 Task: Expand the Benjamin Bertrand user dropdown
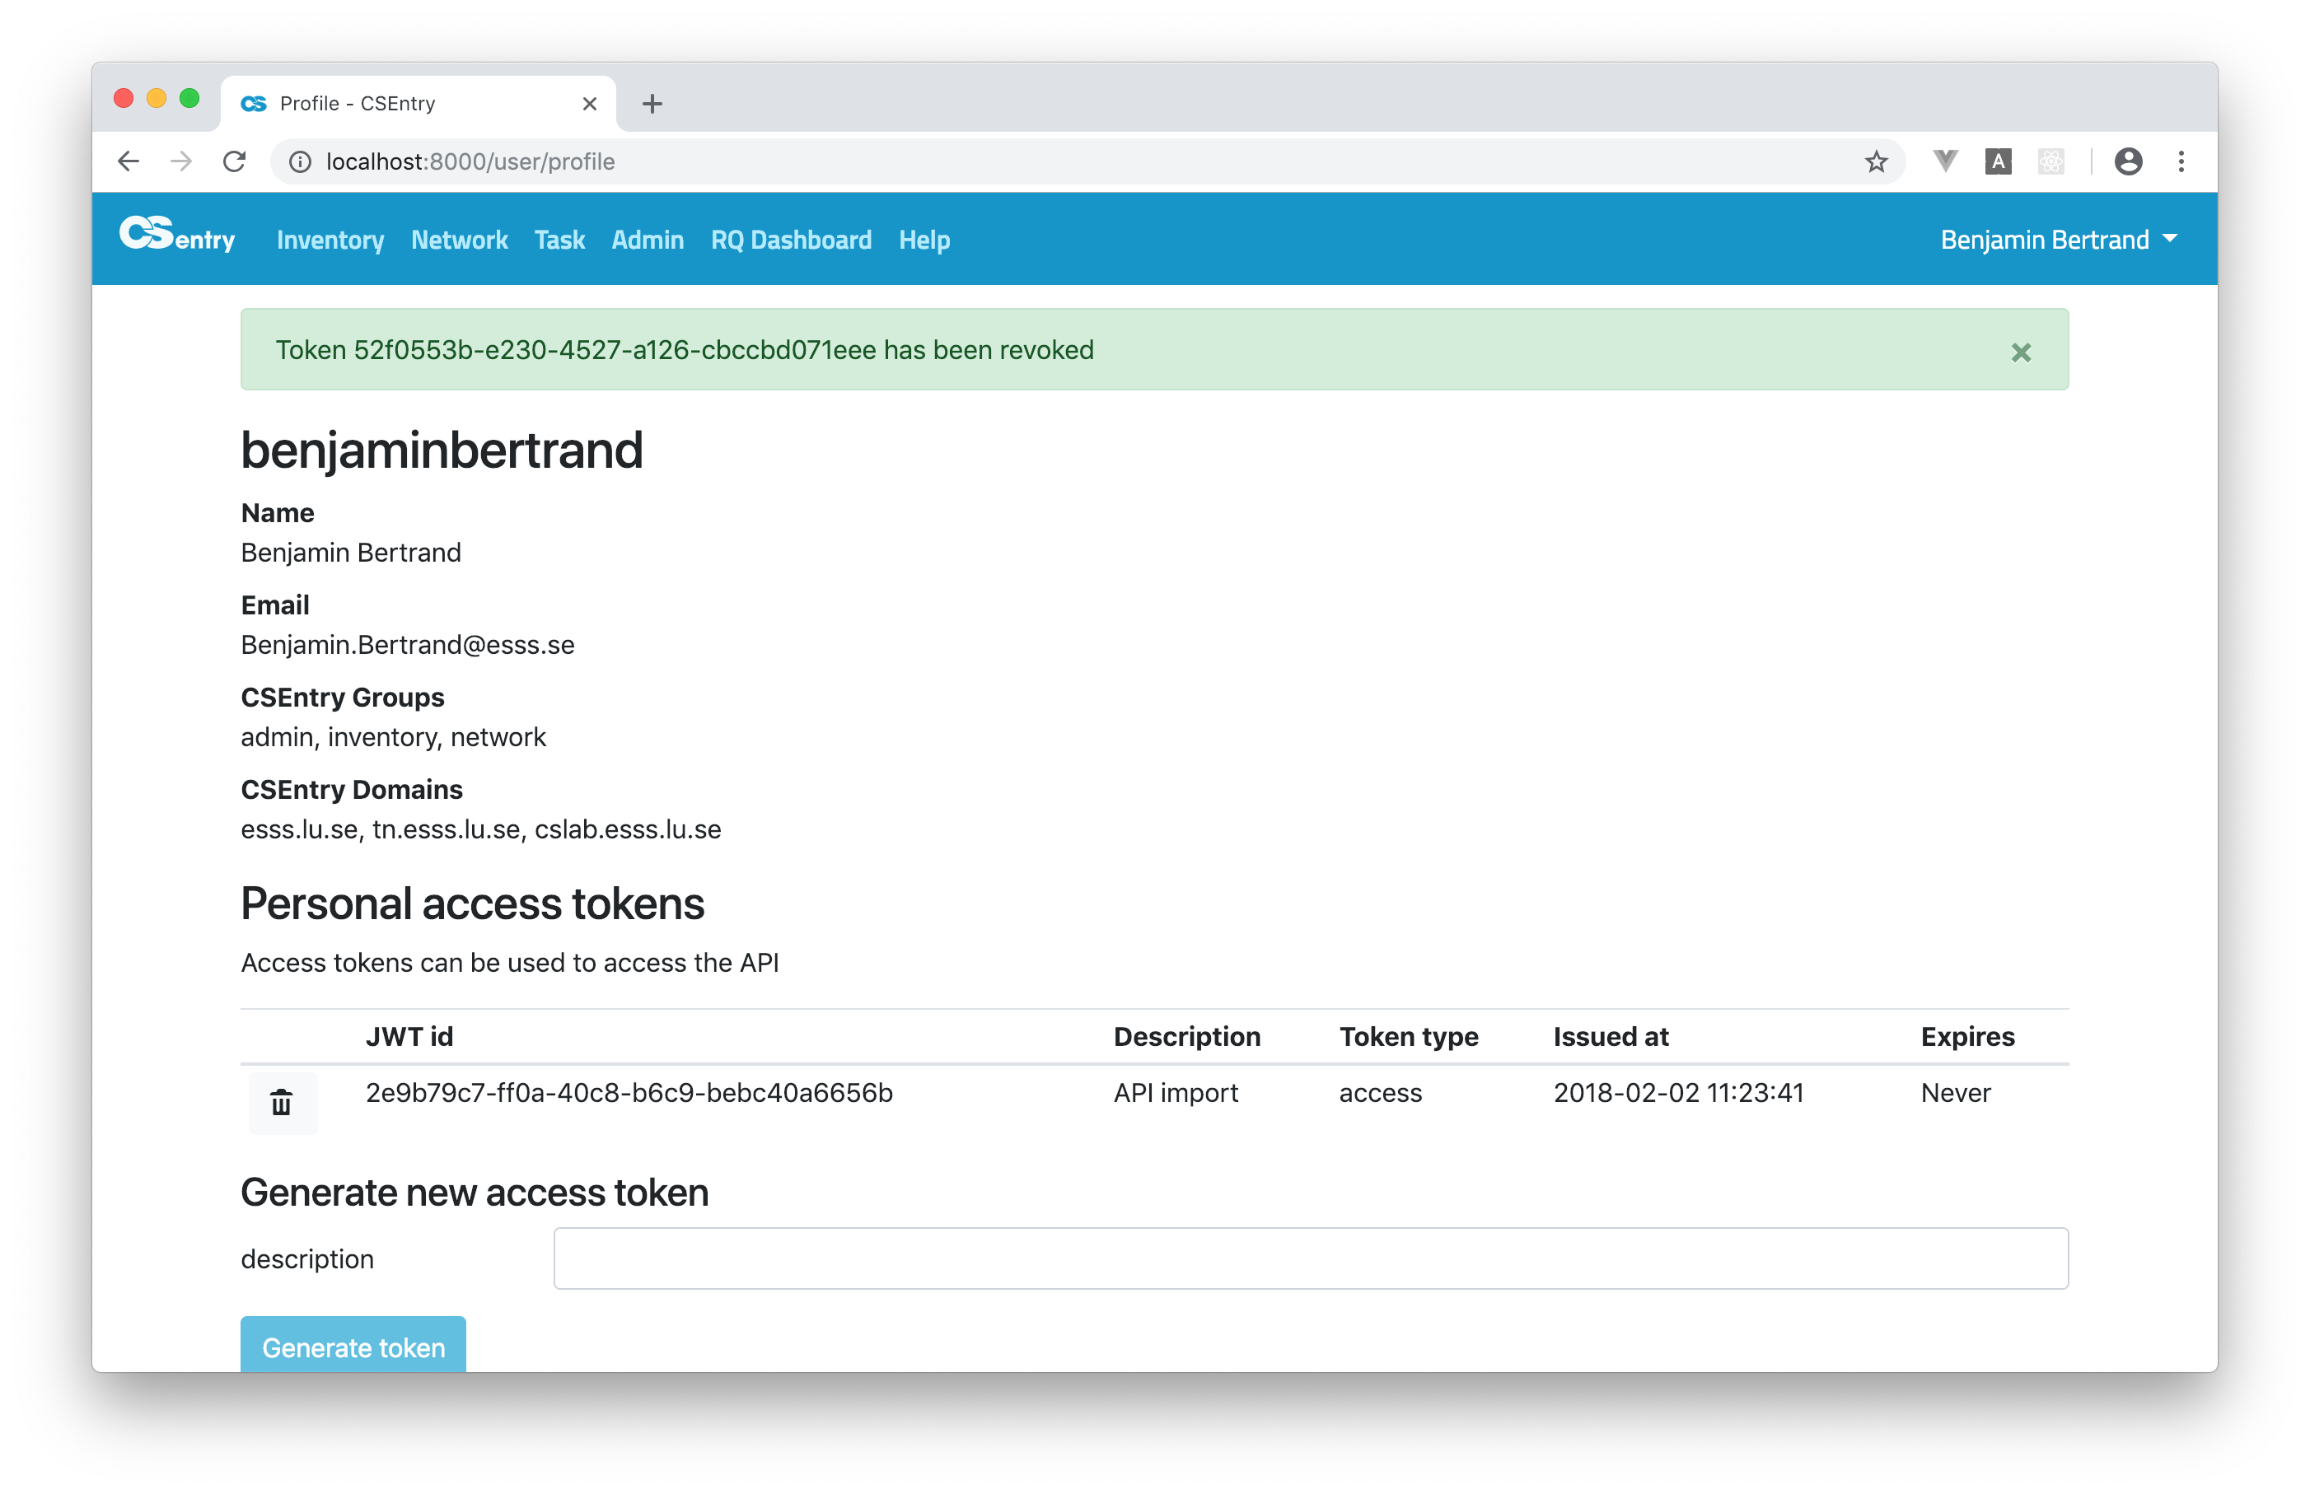pos(2058,240)
